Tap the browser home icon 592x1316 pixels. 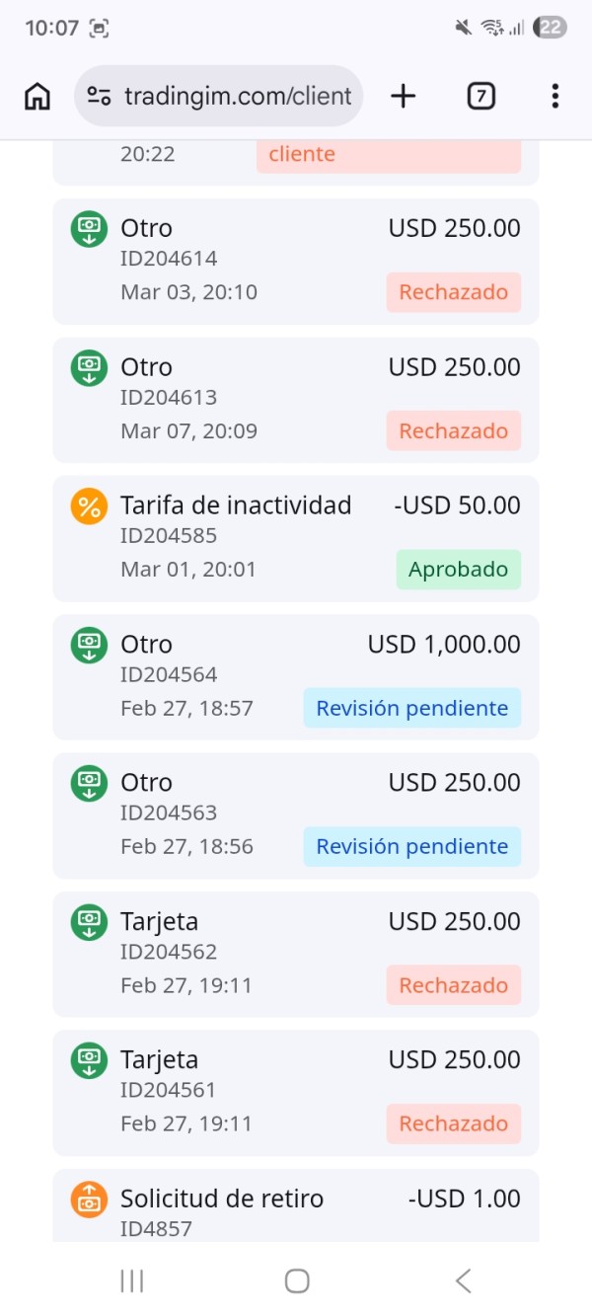pyautogui.click(x=37, y=96)
